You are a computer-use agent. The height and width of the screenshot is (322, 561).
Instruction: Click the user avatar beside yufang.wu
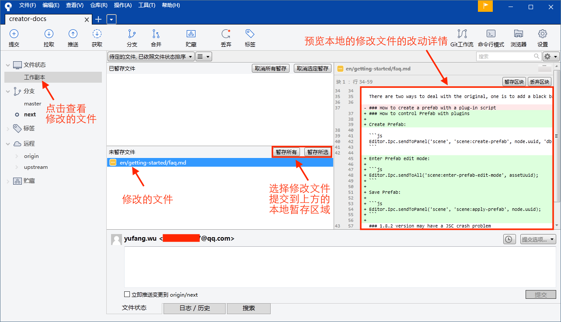tap(116, 239)
